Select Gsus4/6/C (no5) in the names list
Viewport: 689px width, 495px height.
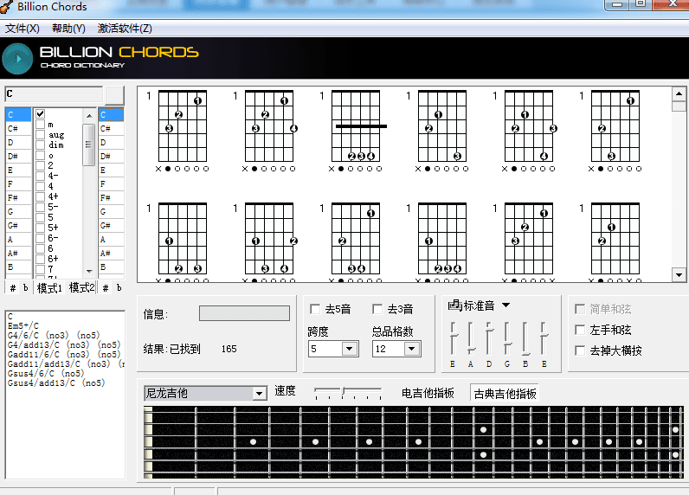[x=46, y=373]
